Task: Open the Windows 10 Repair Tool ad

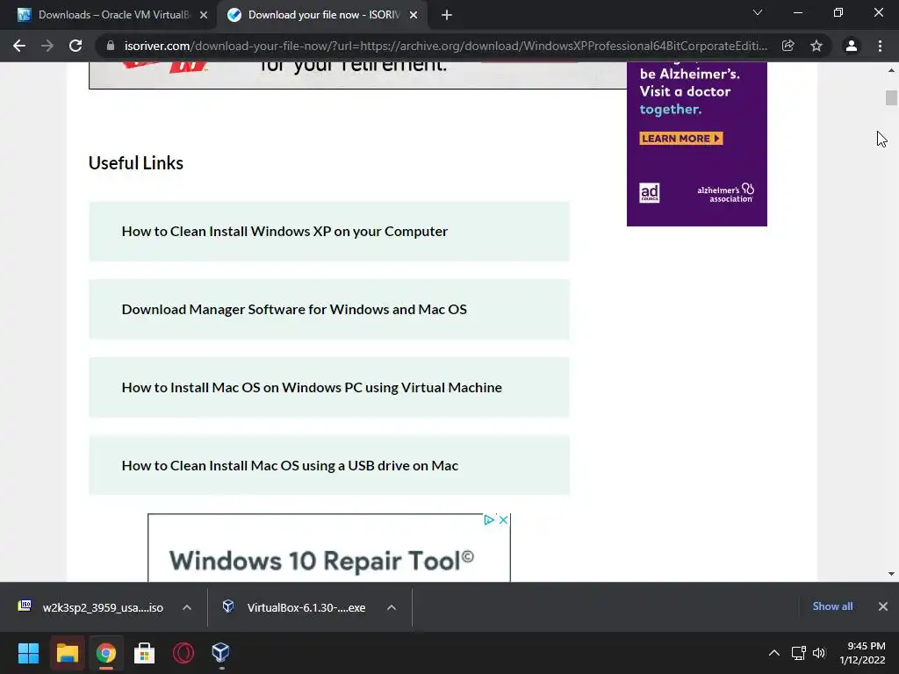Action: pos(321,561)
